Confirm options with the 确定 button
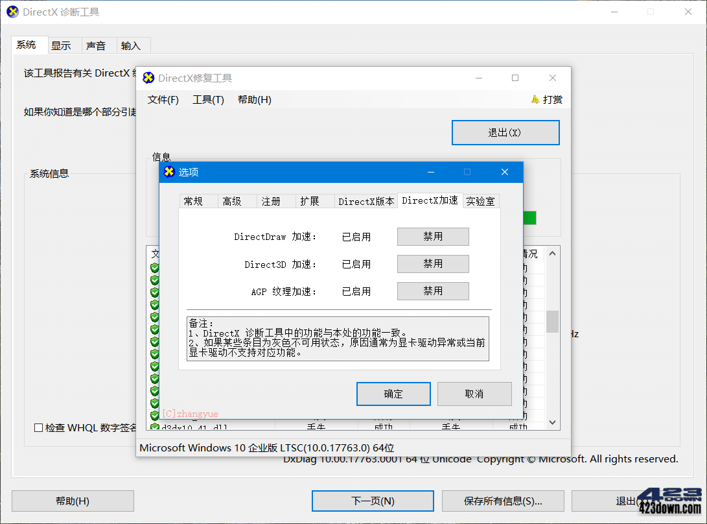This screenshot has width=707, height=524. tap(393, 394)
